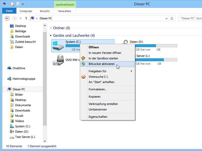202x151 pixels.
Task: Click the Zuletzt besucht icon
Action: click(x=12, y=42)
